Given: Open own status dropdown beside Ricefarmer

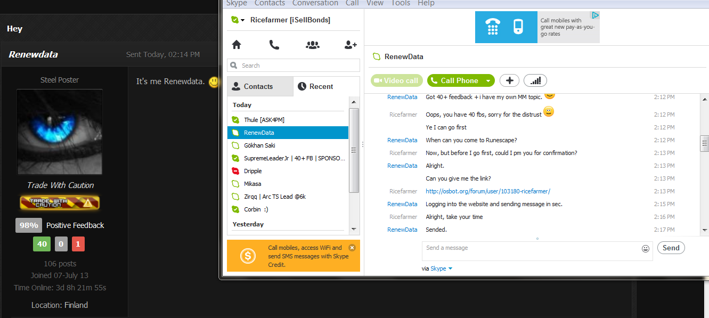Looking at the screenshot, I should coord(242,20).
